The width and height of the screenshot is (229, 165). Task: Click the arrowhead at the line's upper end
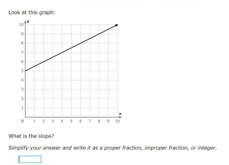pos(117,25)
